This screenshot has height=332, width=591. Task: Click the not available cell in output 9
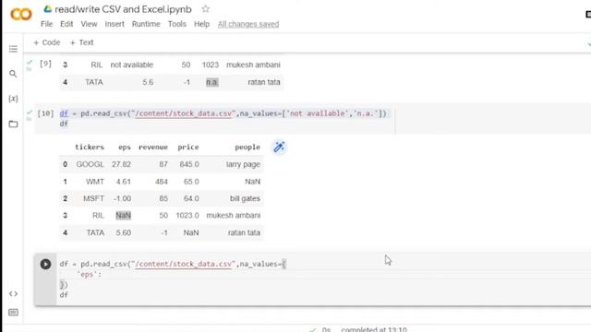[131, 65]
